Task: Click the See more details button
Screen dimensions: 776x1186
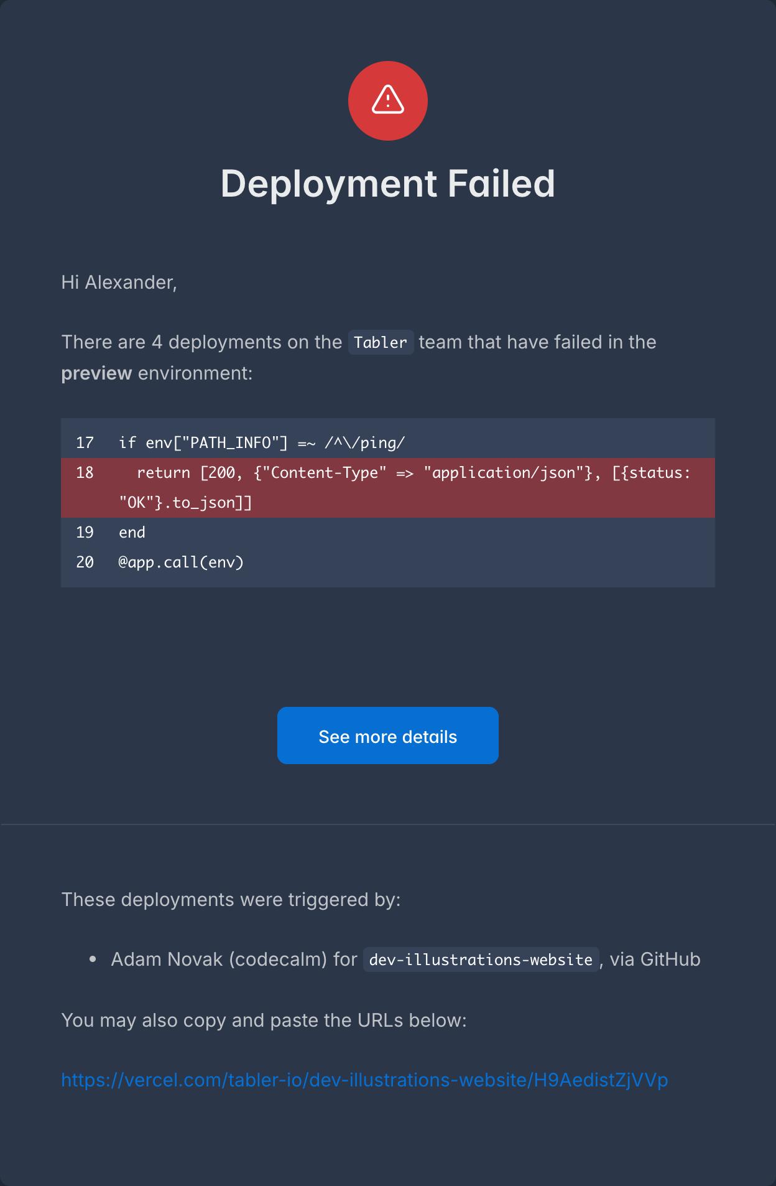Action: coord(387,735)
